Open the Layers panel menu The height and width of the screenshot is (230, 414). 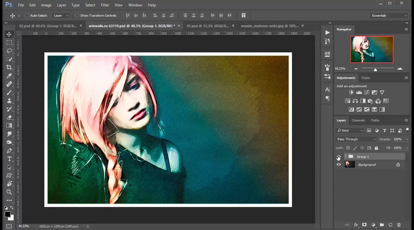[406, 120]
